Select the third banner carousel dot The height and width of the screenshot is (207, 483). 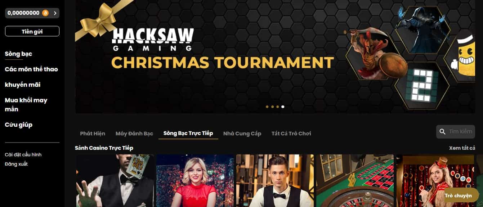coord(278,107)
